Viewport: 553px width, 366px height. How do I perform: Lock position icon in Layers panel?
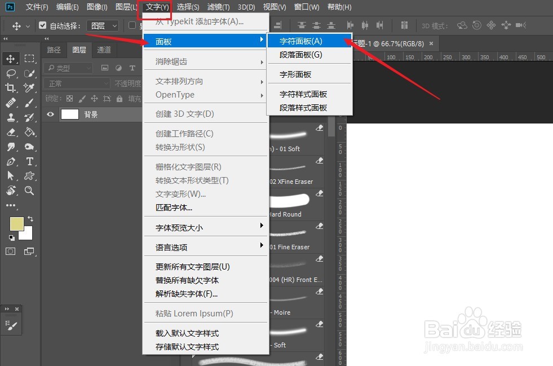tap(94, 99)
